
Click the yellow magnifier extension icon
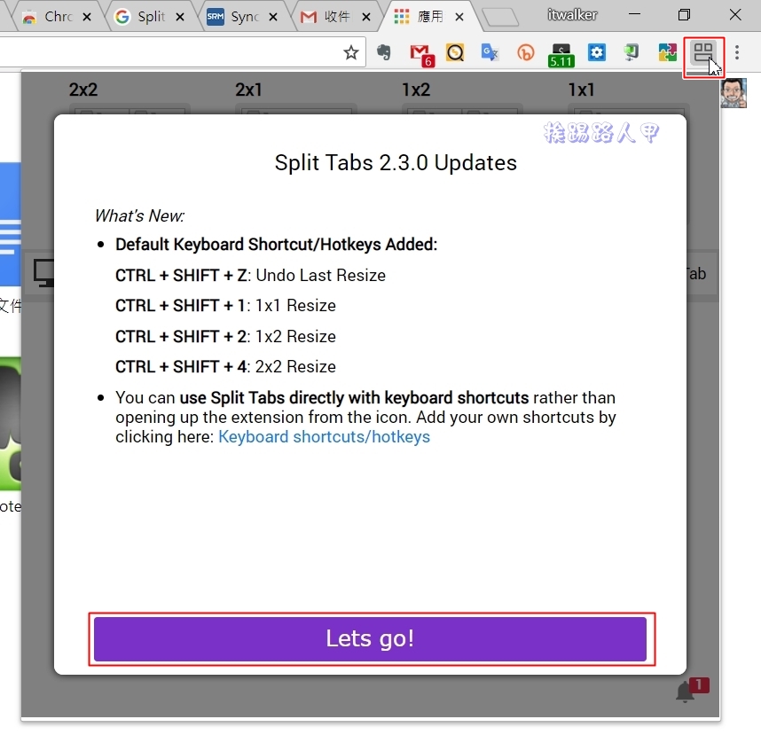pos(455,52)
